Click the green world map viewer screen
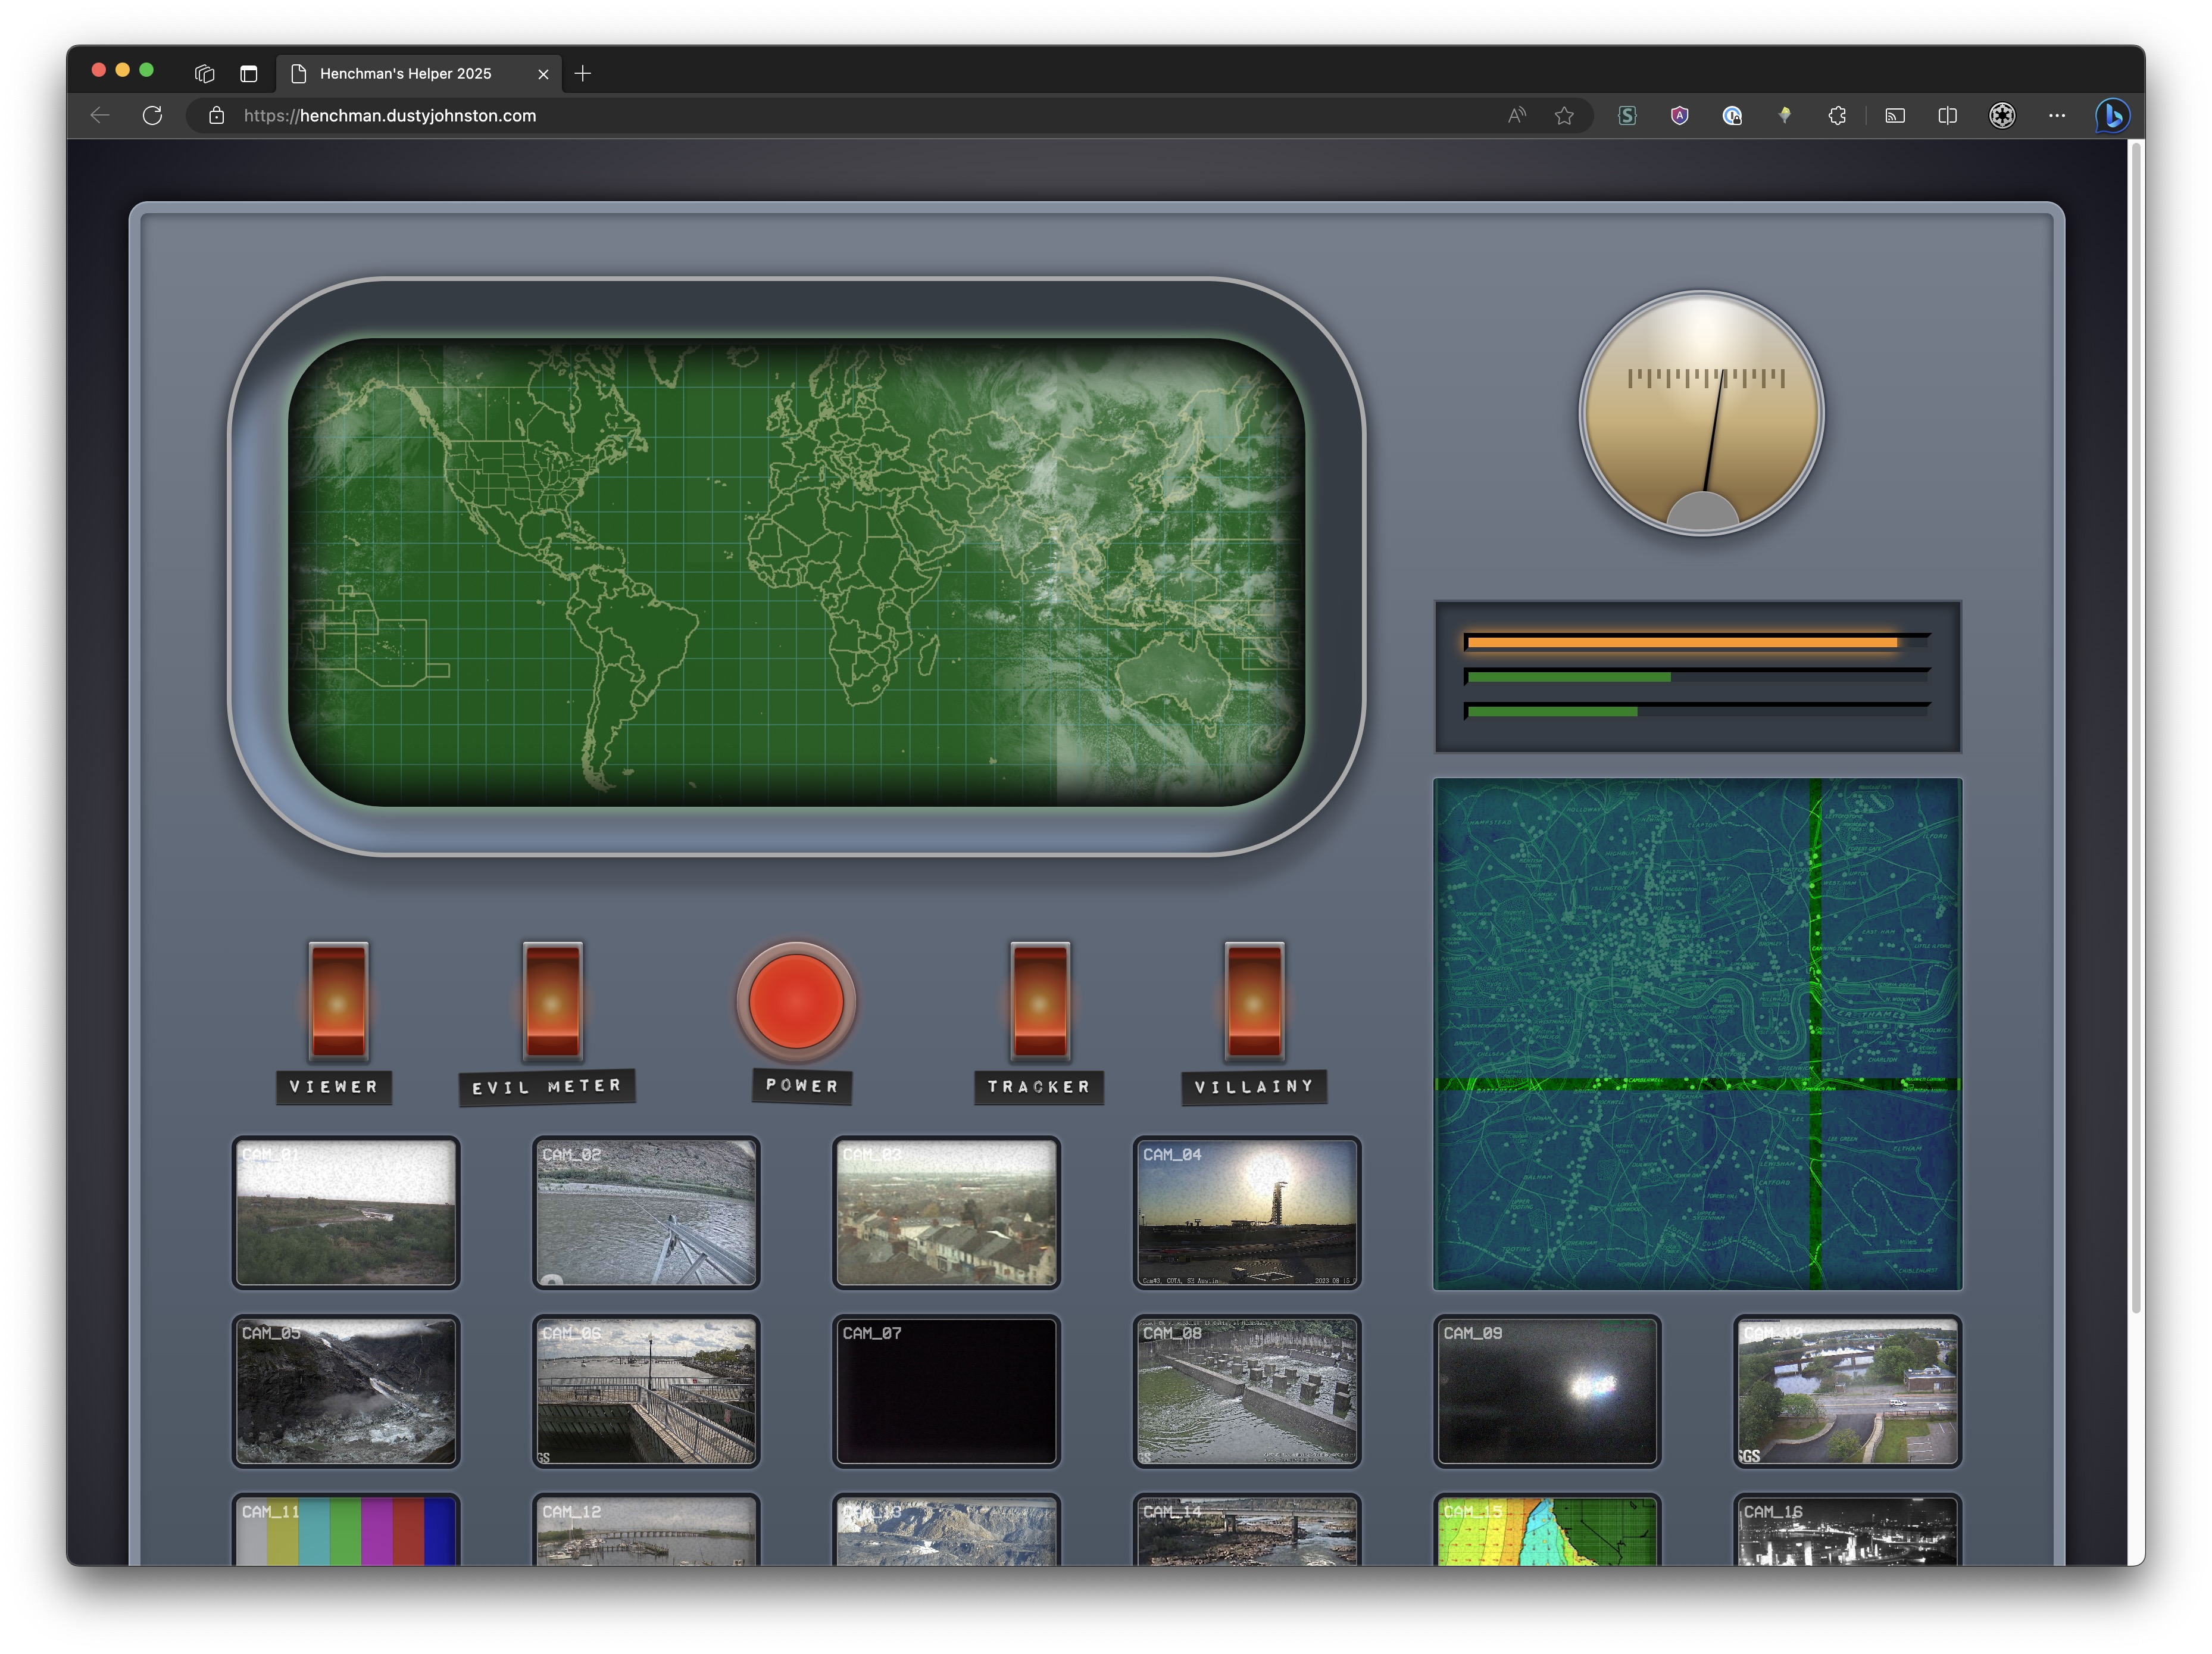 coord(796,572)
